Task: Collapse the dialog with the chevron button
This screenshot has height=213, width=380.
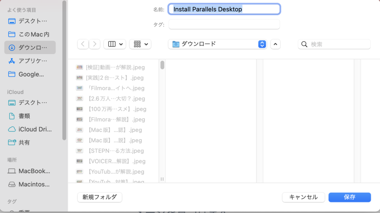Action: click(x=275, y=44)
